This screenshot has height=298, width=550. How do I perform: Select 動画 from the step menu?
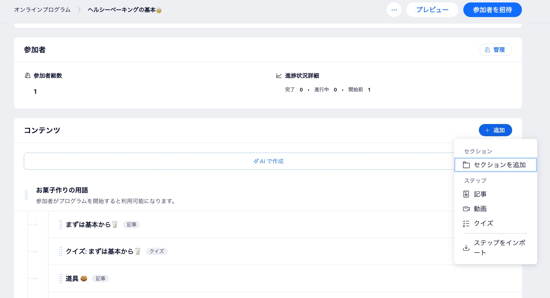coord(480,209)
